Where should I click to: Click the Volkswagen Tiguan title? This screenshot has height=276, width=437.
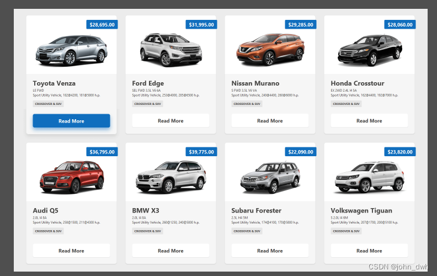(361, 210)
